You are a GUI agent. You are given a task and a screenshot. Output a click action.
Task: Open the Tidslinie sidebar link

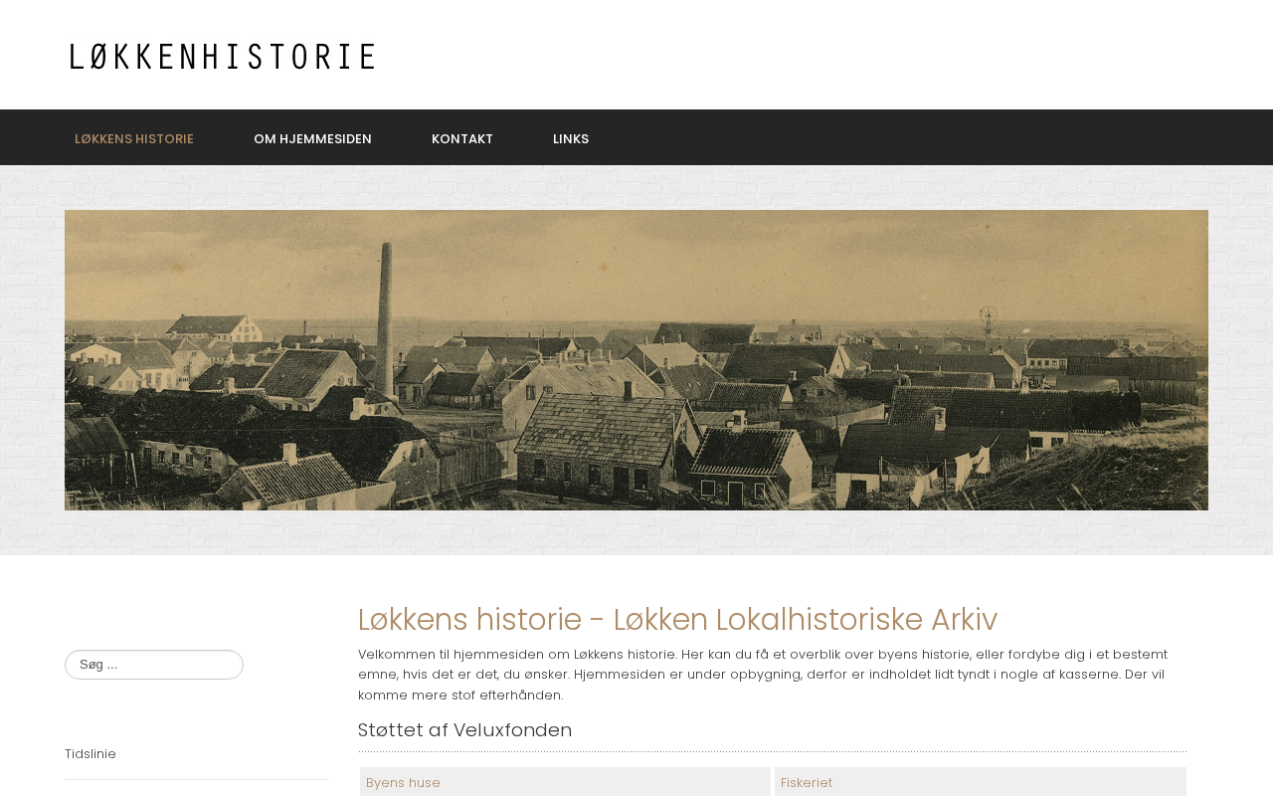pos(91,754)
